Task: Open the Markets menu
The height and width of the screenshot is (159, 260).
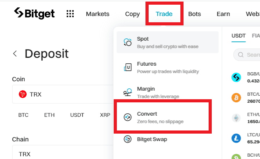Action: (98, 14)
